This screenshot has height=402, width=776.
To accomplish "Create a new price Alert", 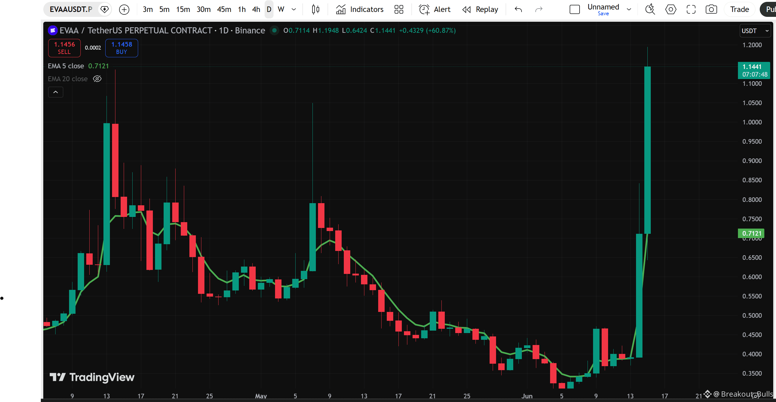I will (435, 9).
